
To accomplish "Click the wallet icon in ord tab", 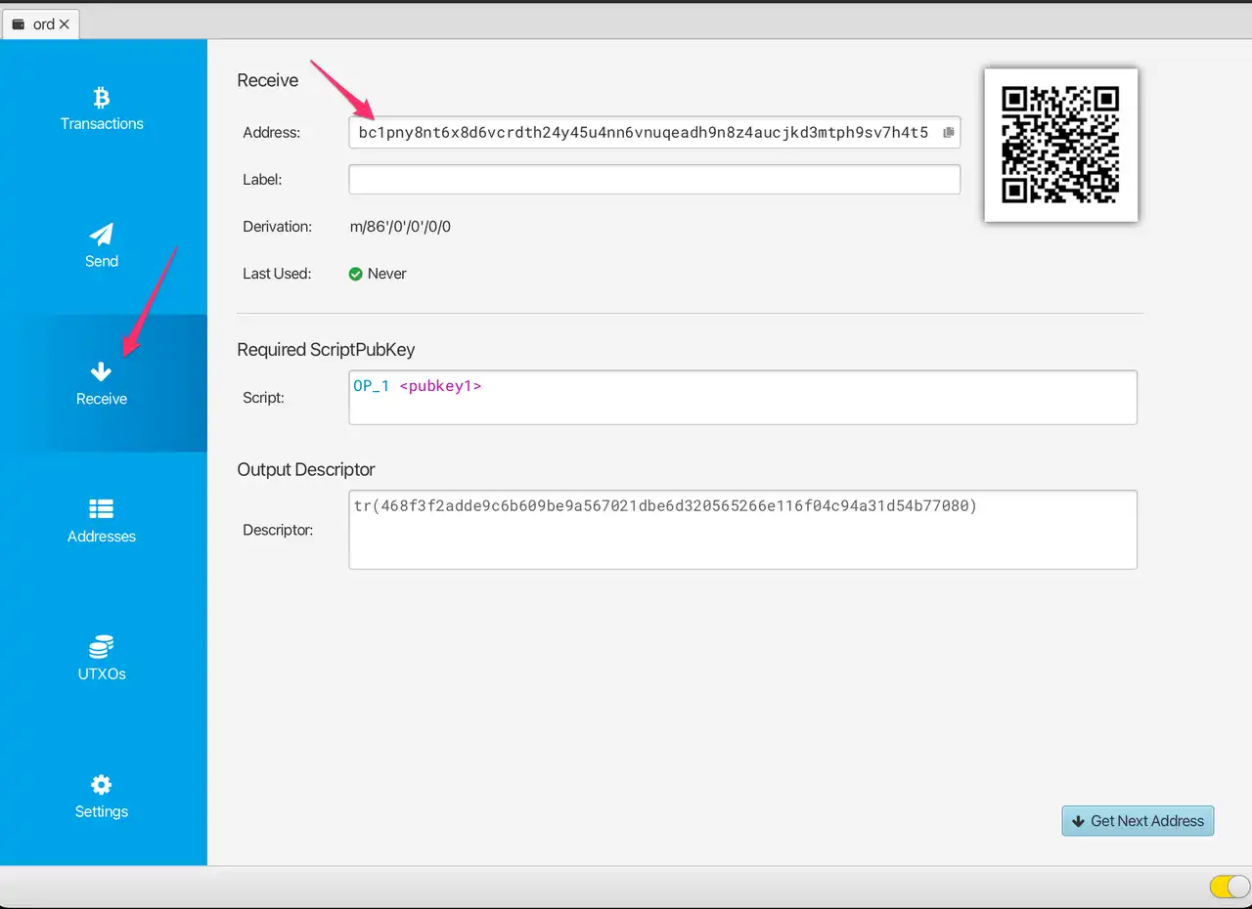I will 19,24.
